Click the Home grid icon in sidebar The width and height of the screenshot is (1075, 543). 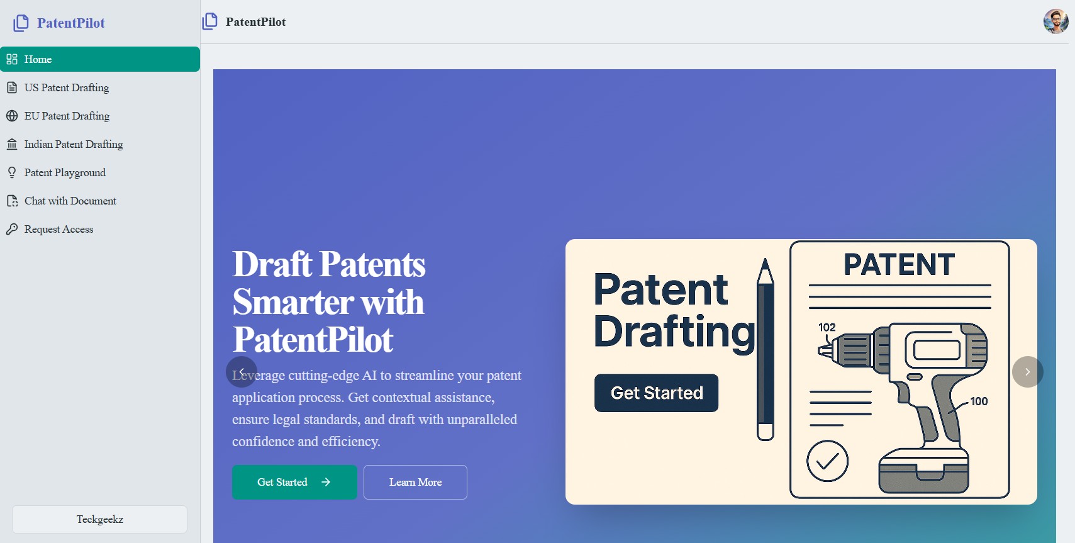pos(12,59)
